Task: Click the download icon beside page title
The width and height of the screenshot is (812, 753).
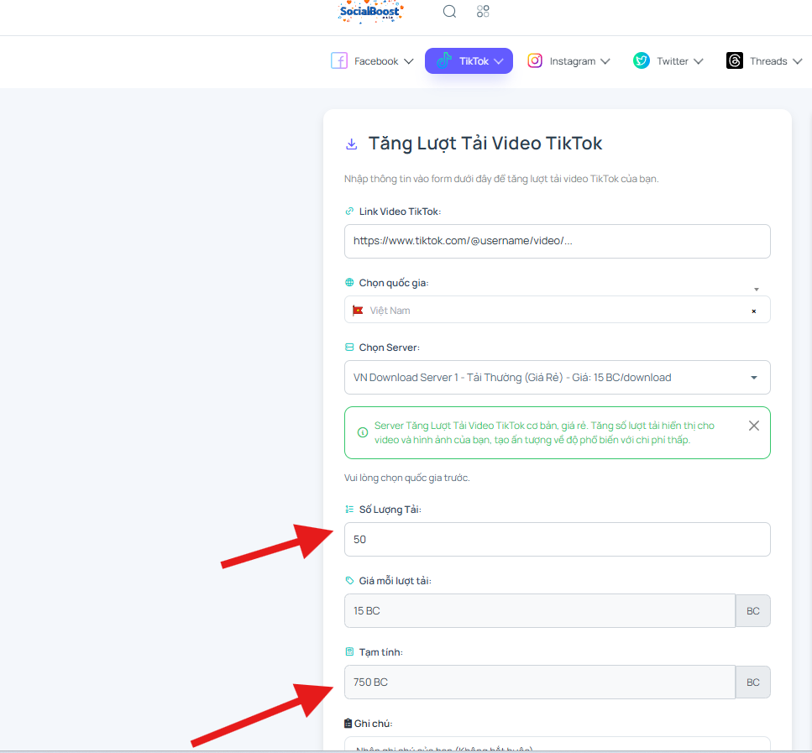Action: point(352,144)
